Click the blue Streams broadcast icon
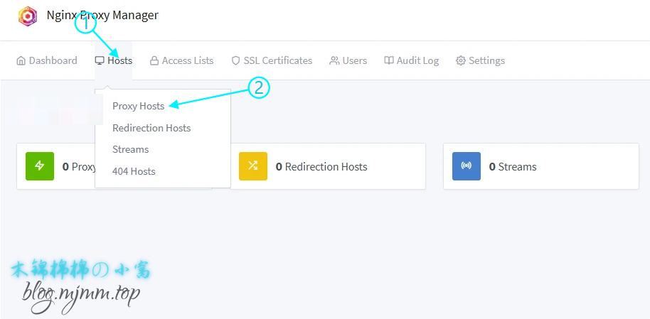Image resolution: width=650 pixels, height=319 pixels. pos(467,166)
